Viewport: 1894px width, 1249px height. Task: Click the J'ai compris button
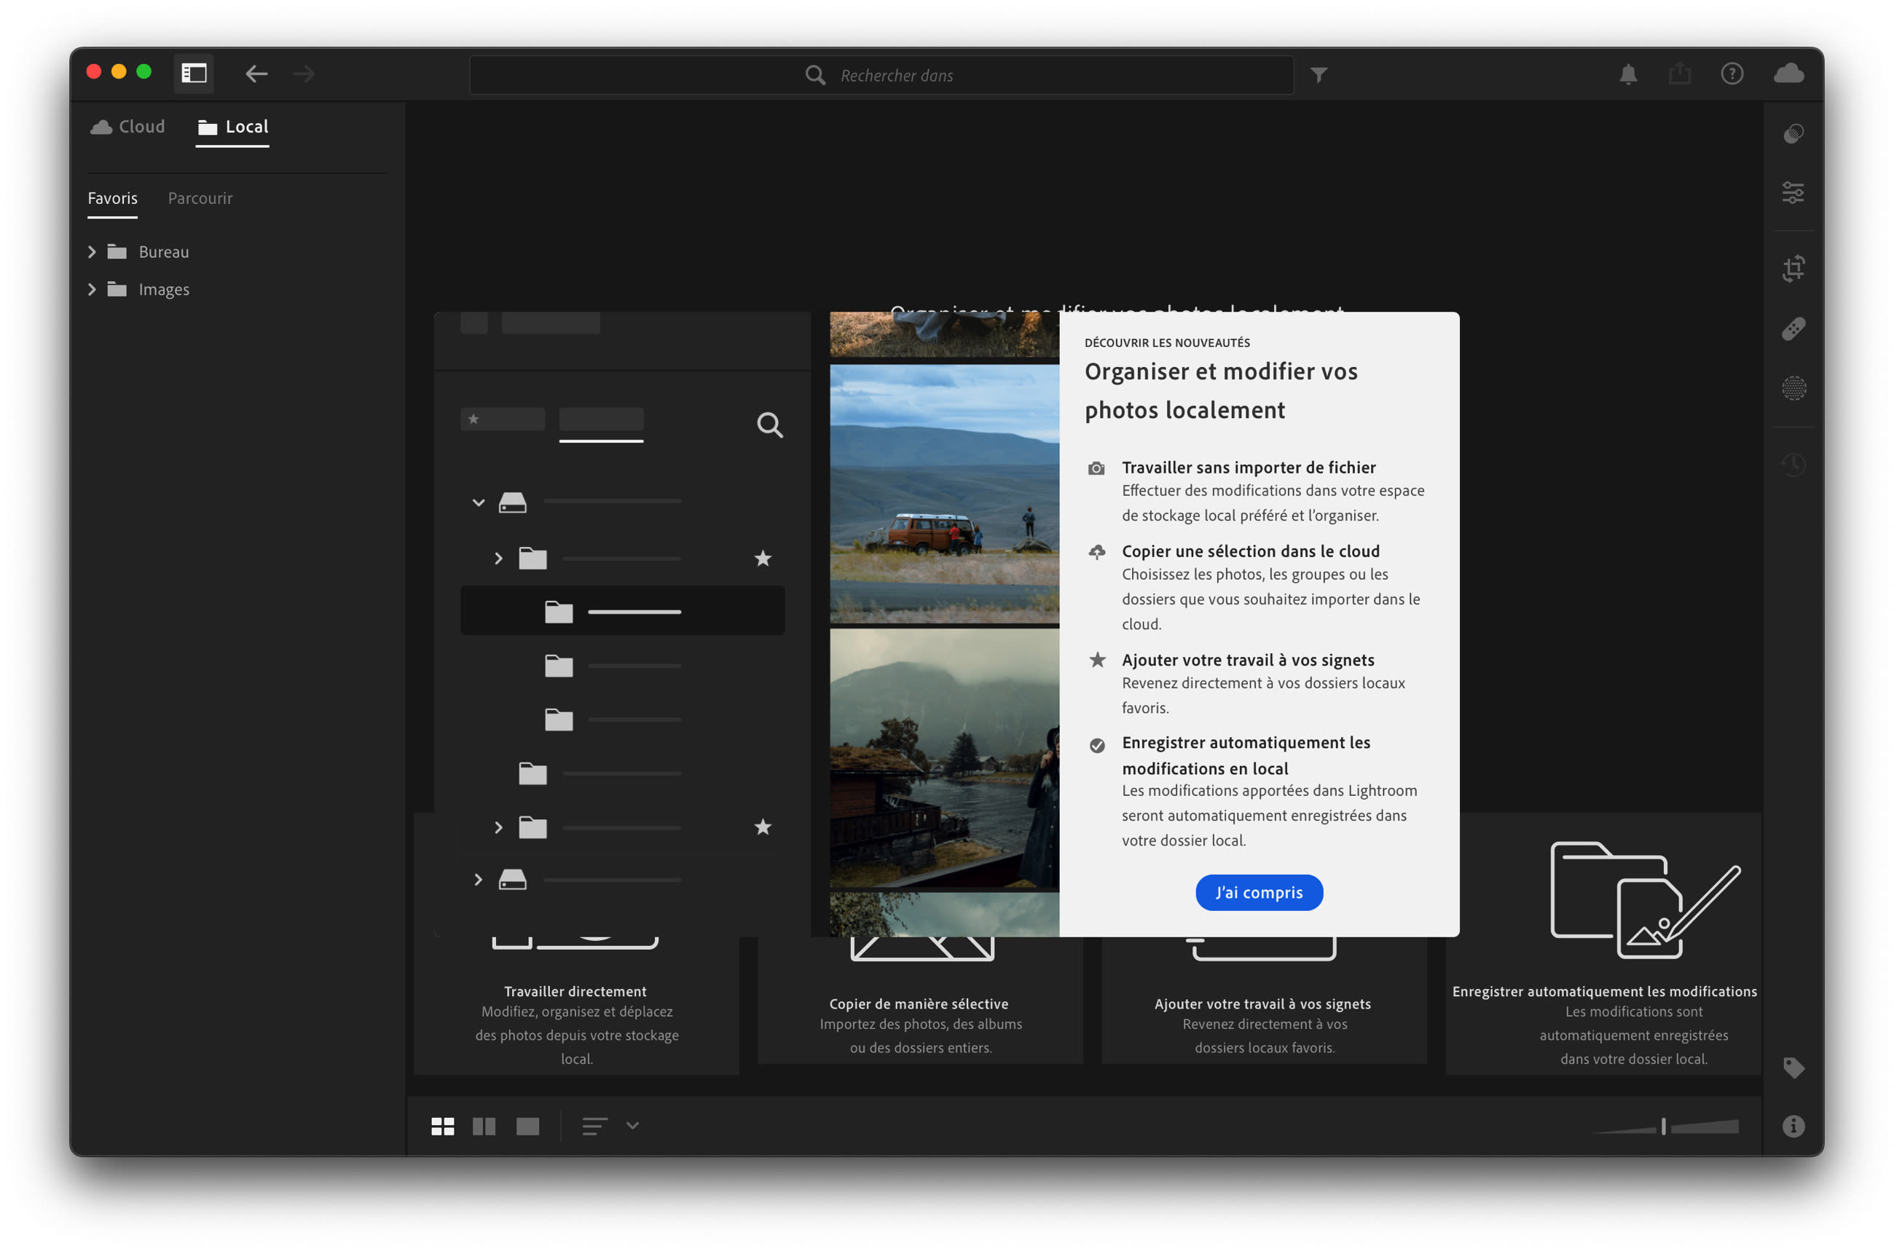click(1258, 892)
